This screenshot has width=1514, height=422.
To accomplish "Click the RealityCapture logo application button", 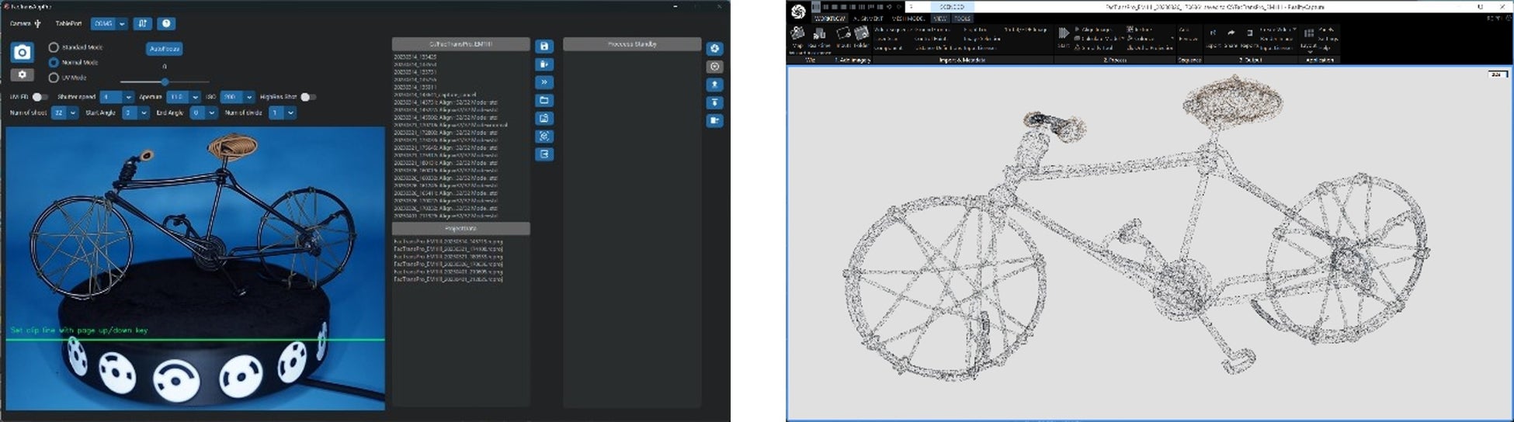I will 798,11.
